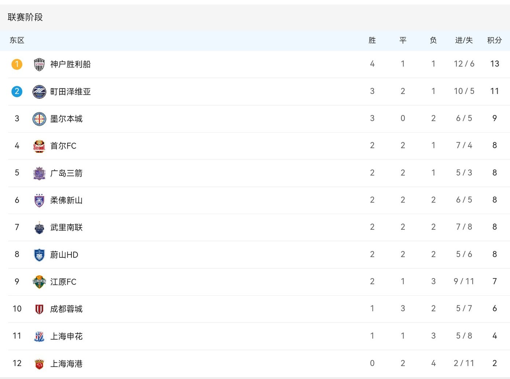Click the Vissel Kobe team crest icon
The width and height of the screenshot is (510, 379).
pyautogui.click(x=39, y=64)
